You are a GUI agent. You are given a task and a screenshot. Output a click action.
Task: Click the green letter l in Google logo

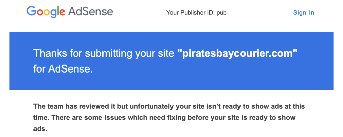click(58, 11)
